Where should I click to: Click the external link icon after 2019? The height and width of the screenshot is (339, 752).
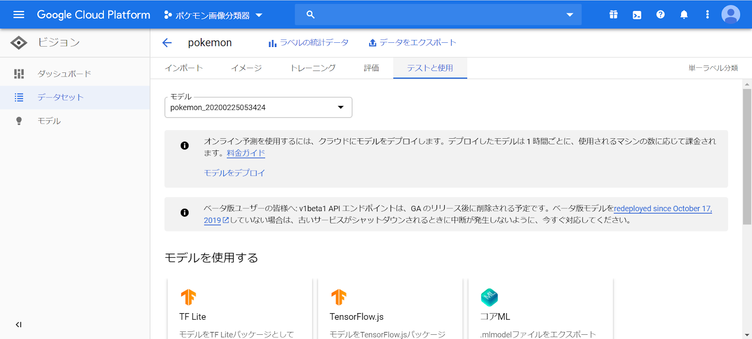pos(226,220)
